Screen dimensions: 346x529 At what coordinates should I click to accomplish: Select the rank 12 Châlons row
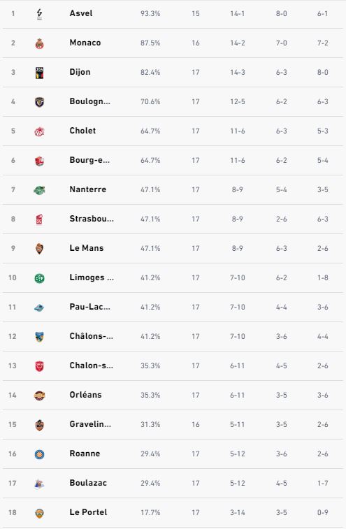pos(173,336)
